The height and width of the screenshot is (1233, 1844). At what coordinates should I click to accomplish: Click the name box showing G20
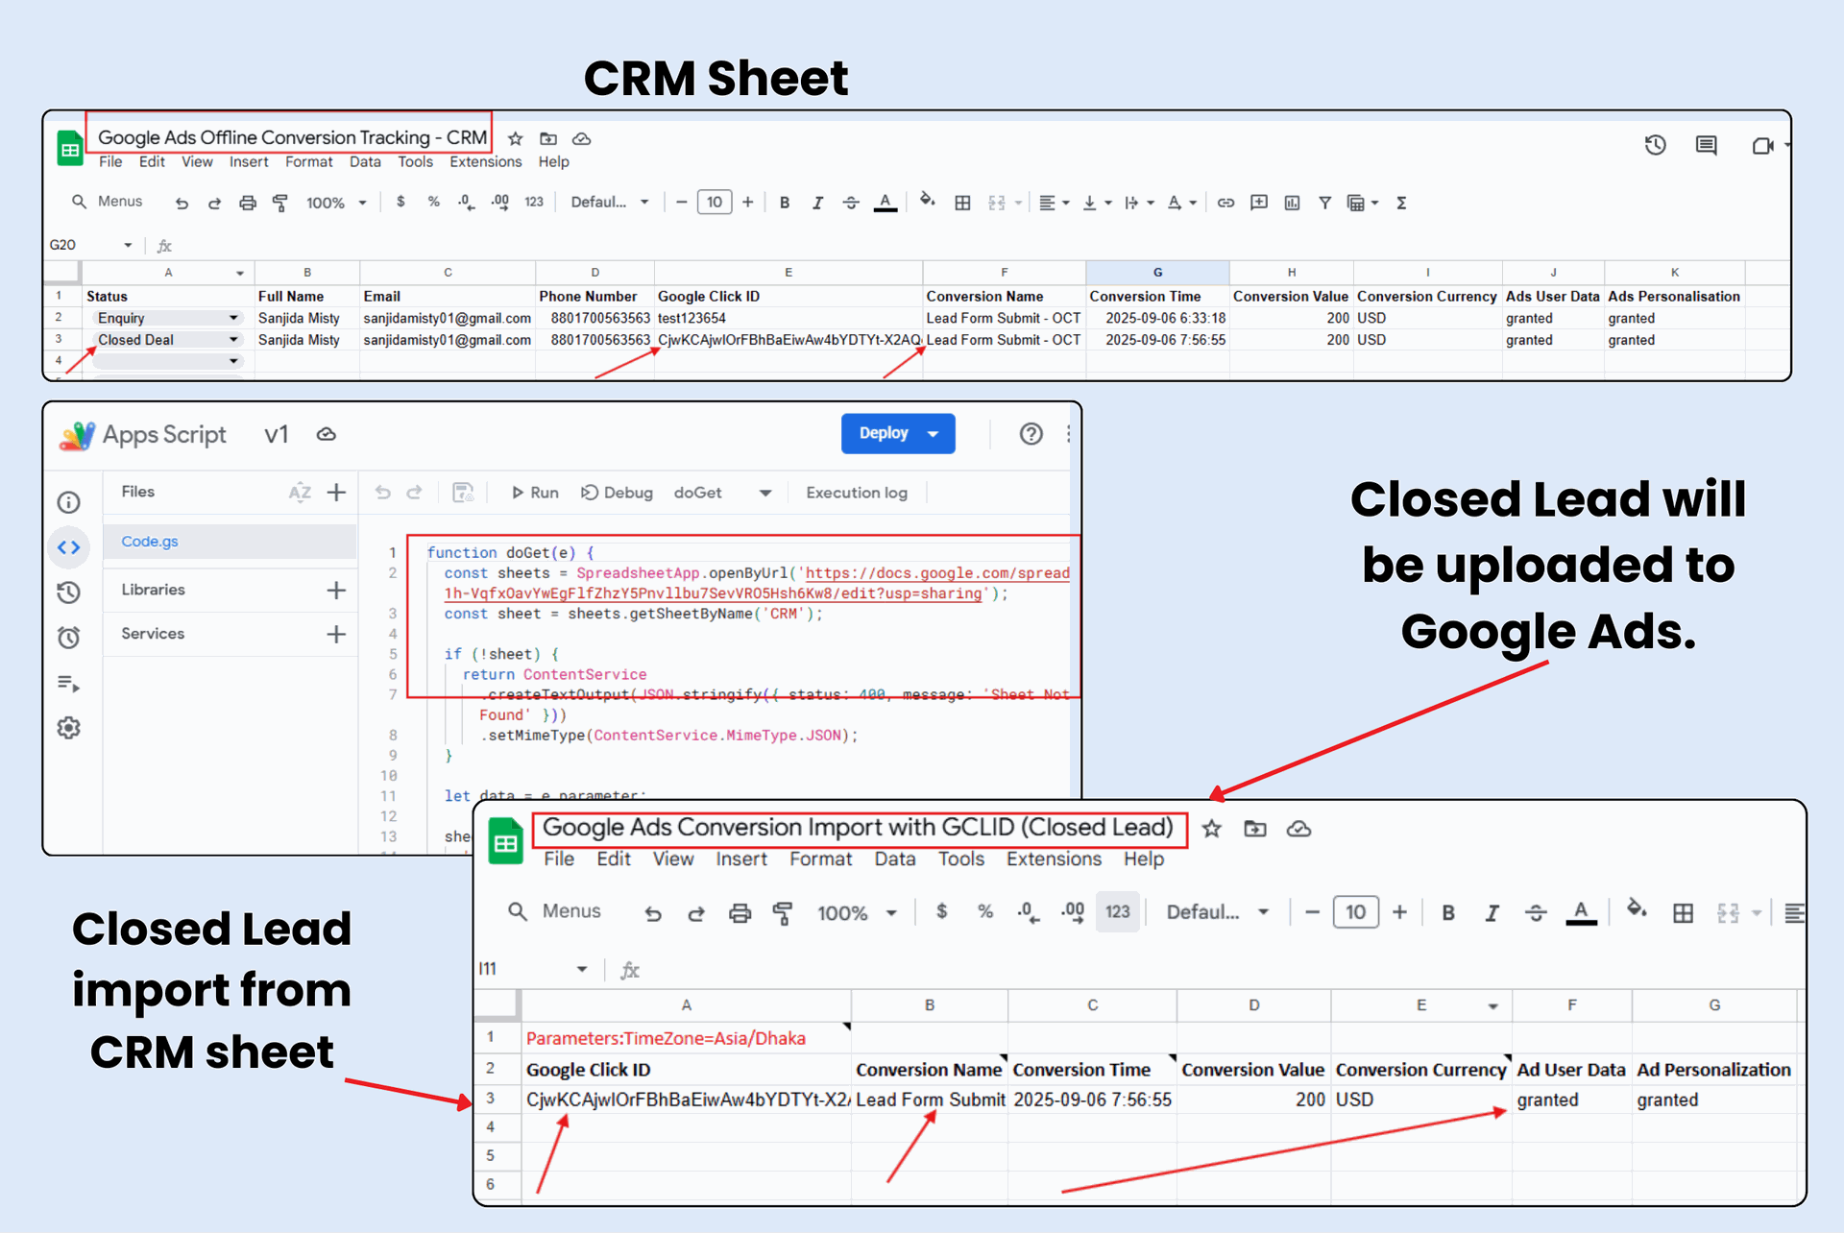tap(63, 245)
